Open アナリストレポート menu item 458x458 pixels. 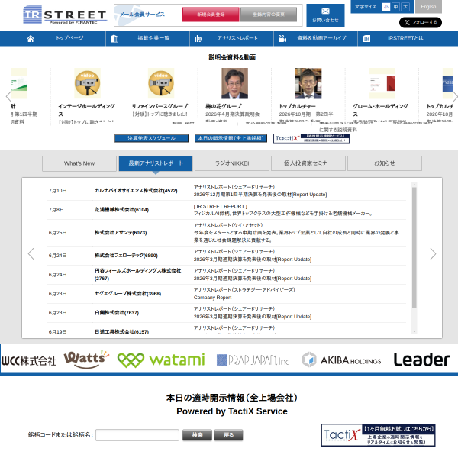(x=237, y=38)
